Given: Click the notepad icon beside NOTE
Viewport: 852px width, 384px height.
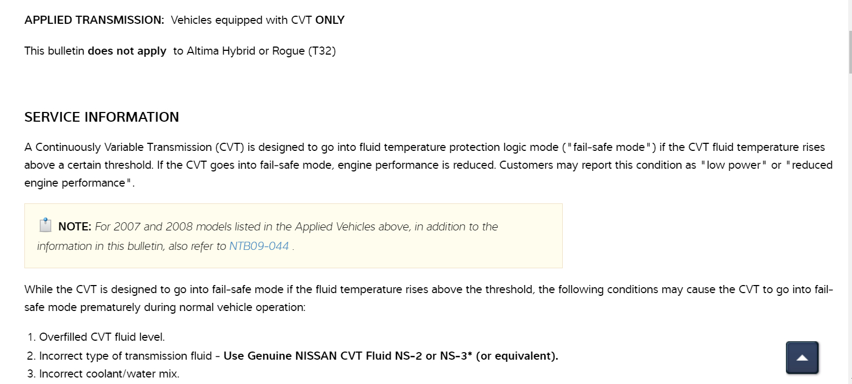Looking at the screenshot, I should [x=45, y=225].
